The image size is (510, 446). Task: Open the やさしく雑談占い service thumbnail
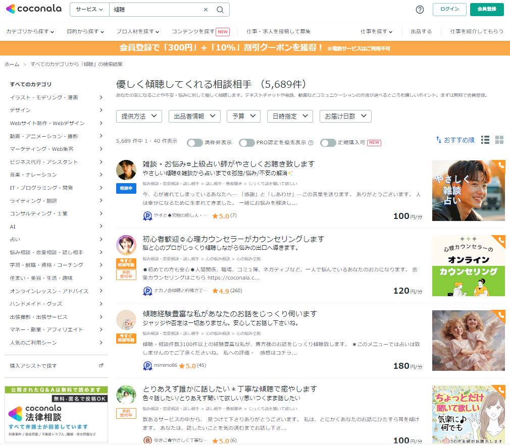(x=468, y=191)
